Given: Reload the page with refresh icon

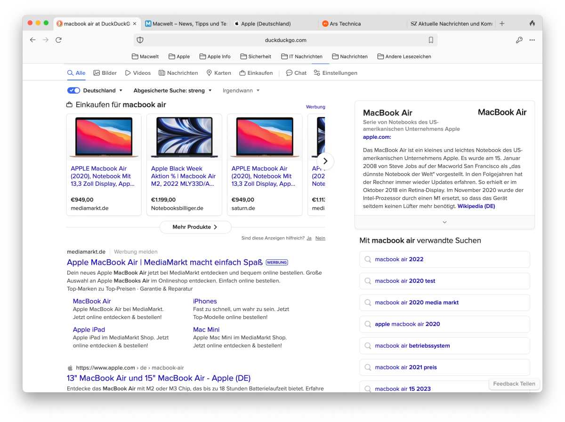Looking at the screenshot, I should pyautogui.click(x=58, y=40).
